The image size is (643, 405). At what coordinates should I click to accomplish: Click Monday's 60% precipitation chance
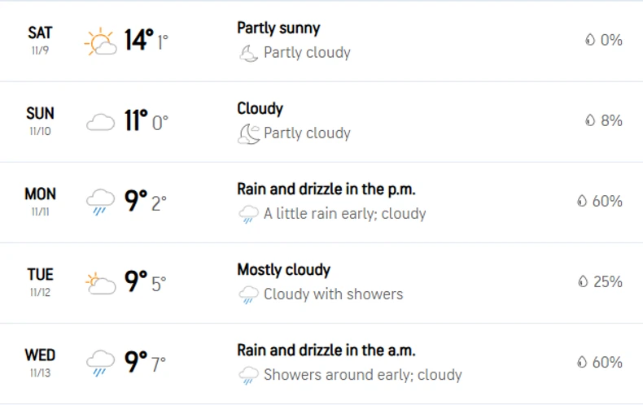click(606, 201)
